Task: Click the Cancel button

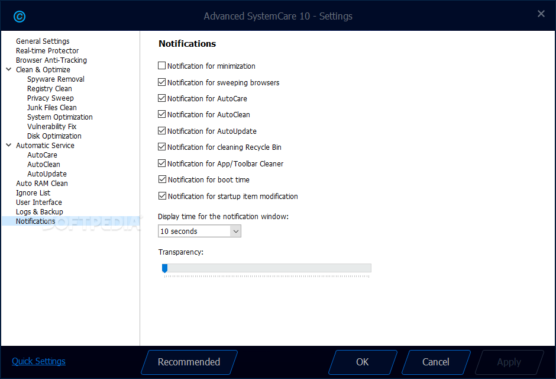Action: click(x=436, y=362)
